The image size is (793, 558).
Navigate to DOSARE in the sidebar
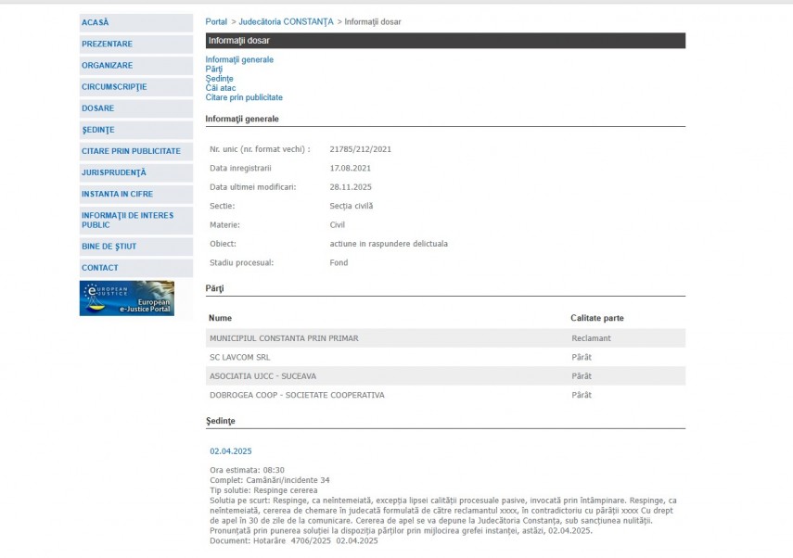[98, 108]
